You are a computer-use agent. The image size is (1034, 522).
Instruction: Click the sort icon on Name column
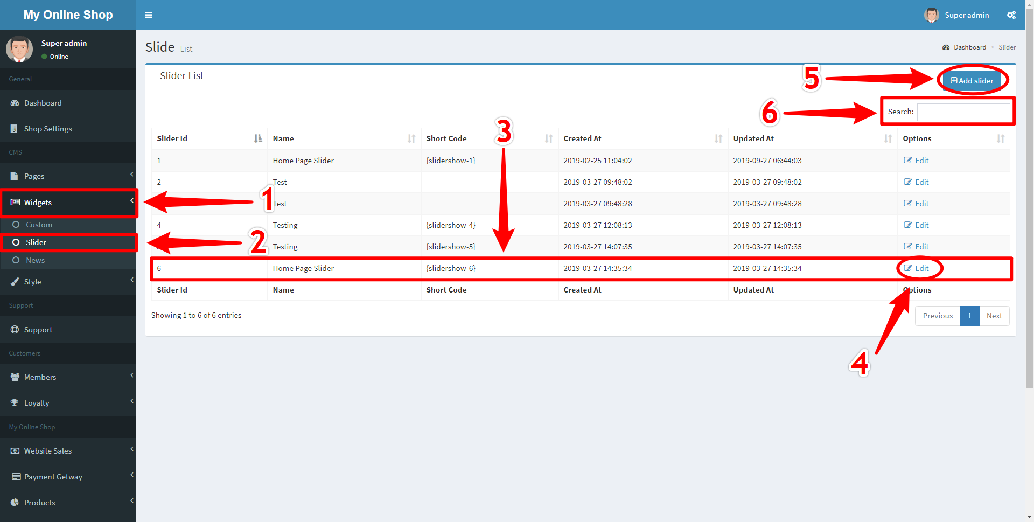click(411, 138)
